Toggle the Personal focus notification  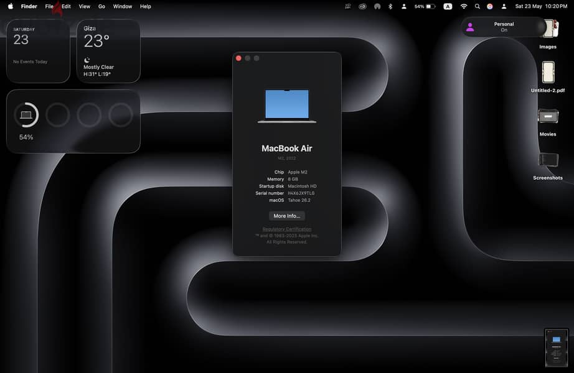[504, 27]
